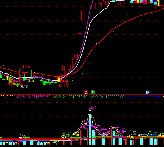Click the red 涨 indicator icon
164x147 pixels.
pos(86,92)
